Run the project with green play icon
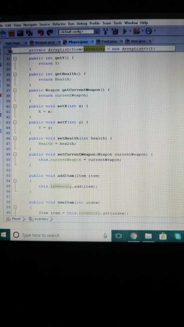The image size is (184, 327). coord(125,31)
